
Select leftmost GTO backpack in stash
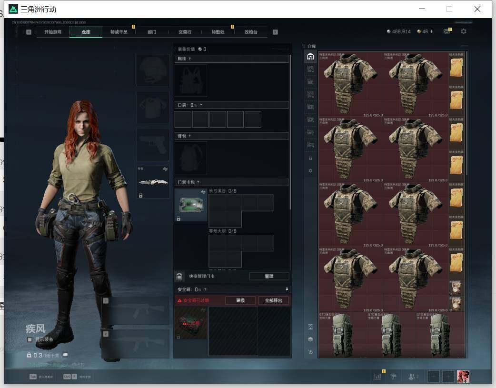click(x=343, y=335)
